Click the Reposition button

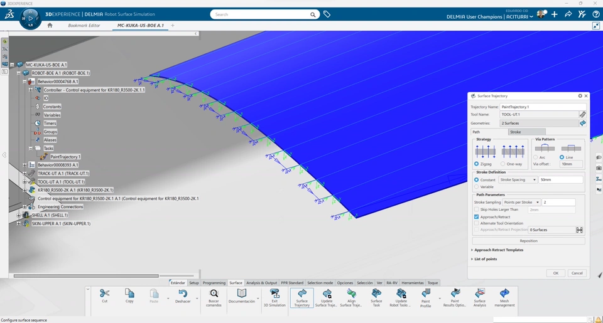point(528,241)
